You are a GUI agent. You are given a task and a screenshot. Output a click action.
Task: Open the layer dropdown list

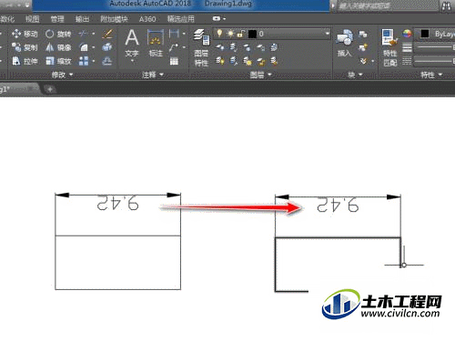pyautogui.click(x=328, y=34)
